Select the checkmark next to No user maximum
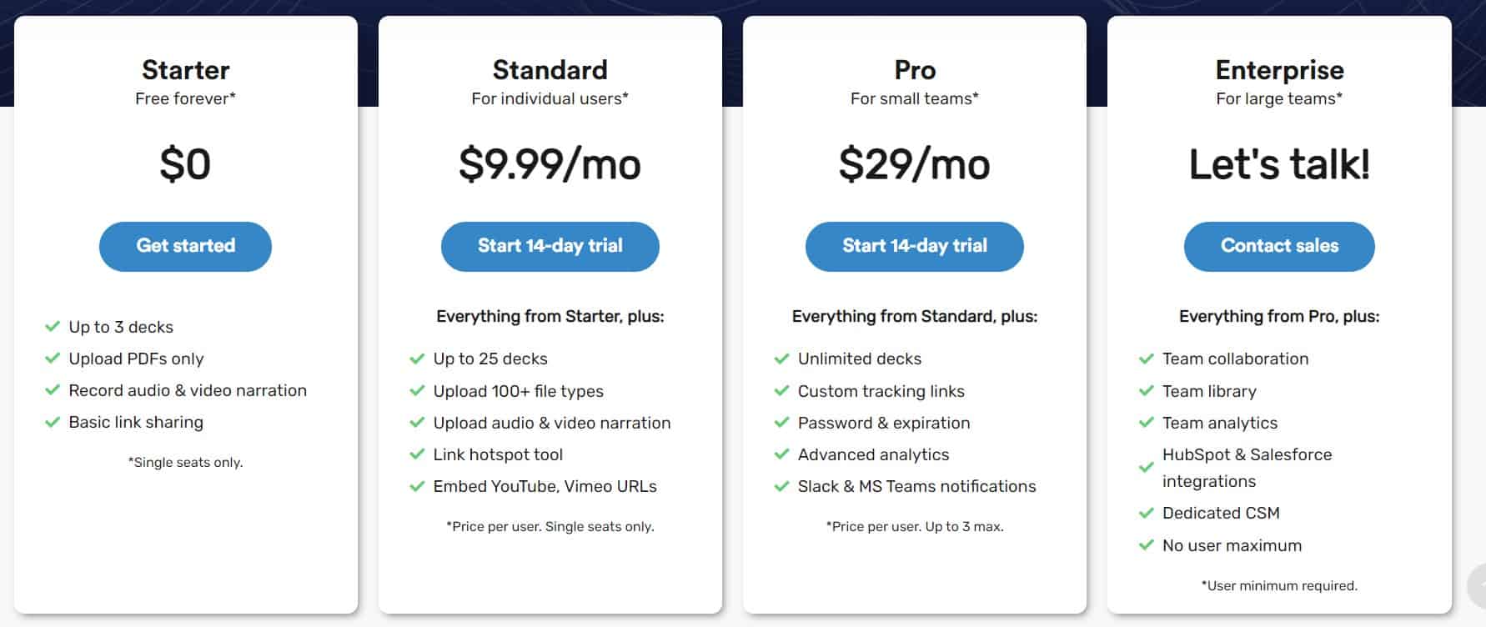Viewport: 1486px width, 627px height. 1146,545
